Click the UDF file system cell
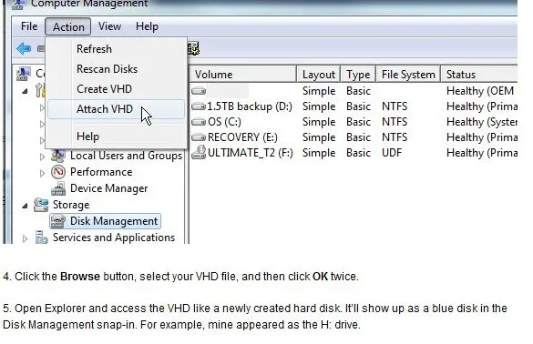This screenshot has width=533, height=344. [392, 153]
